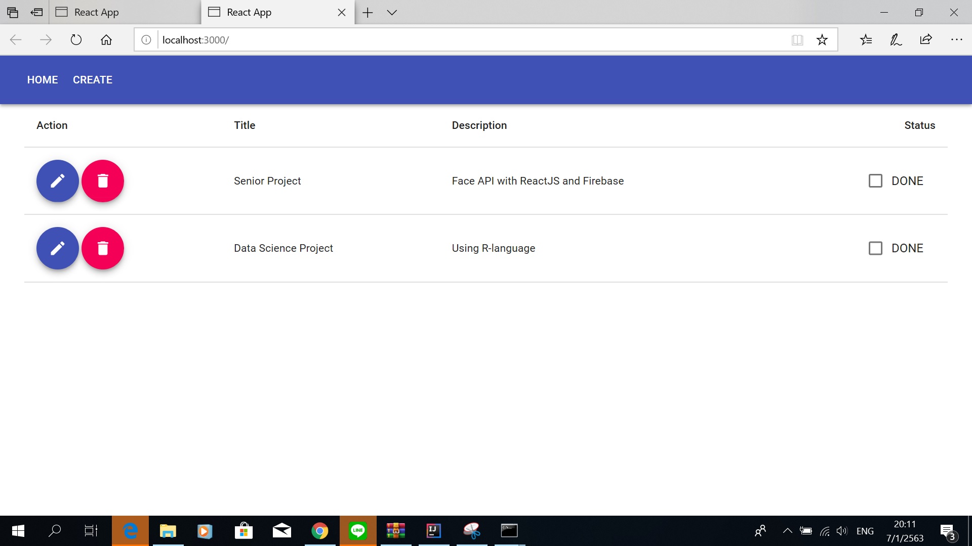972x546 pixels.
Task: Open the Windows Start menu
Action: pyautogui.click(x=18, y=531)
